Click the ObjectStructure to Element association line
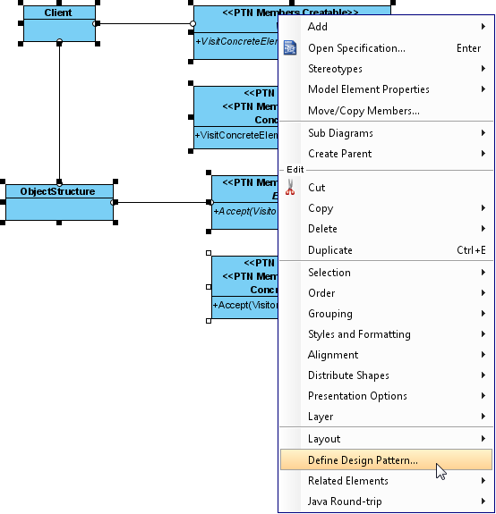Screen dimensions: 496x514 tap(162, 202)
